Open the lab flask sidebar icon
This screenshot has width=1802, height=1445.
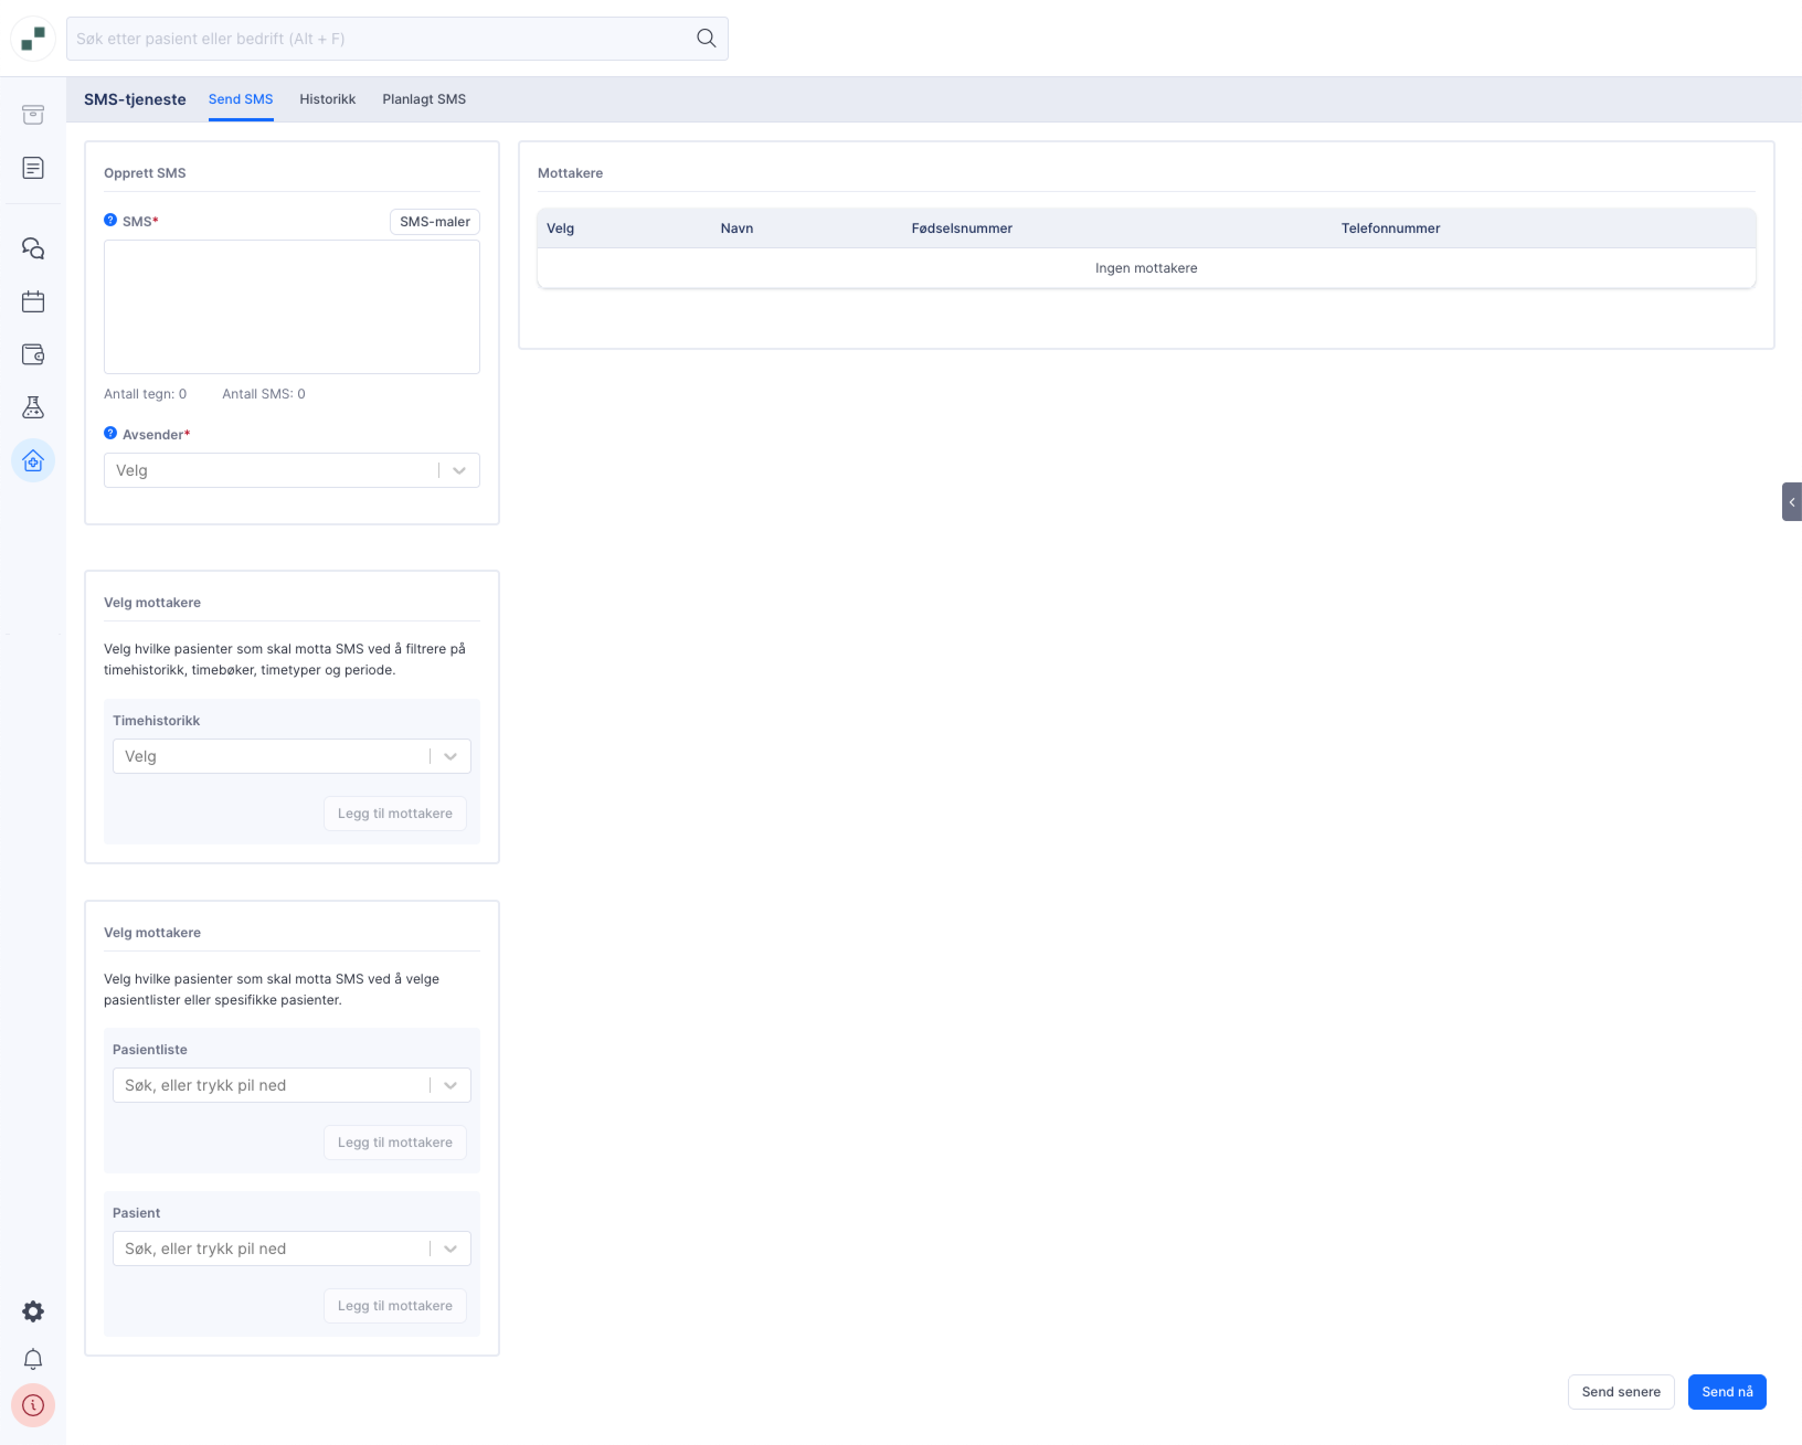click(x=33, y=408)
